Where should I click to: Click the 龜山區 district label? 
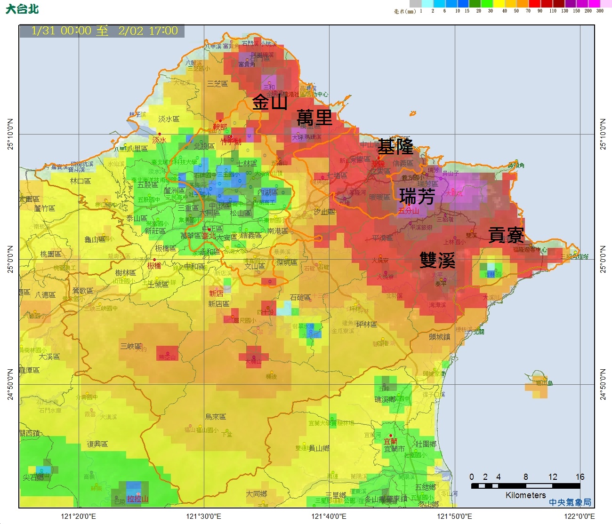95,239
